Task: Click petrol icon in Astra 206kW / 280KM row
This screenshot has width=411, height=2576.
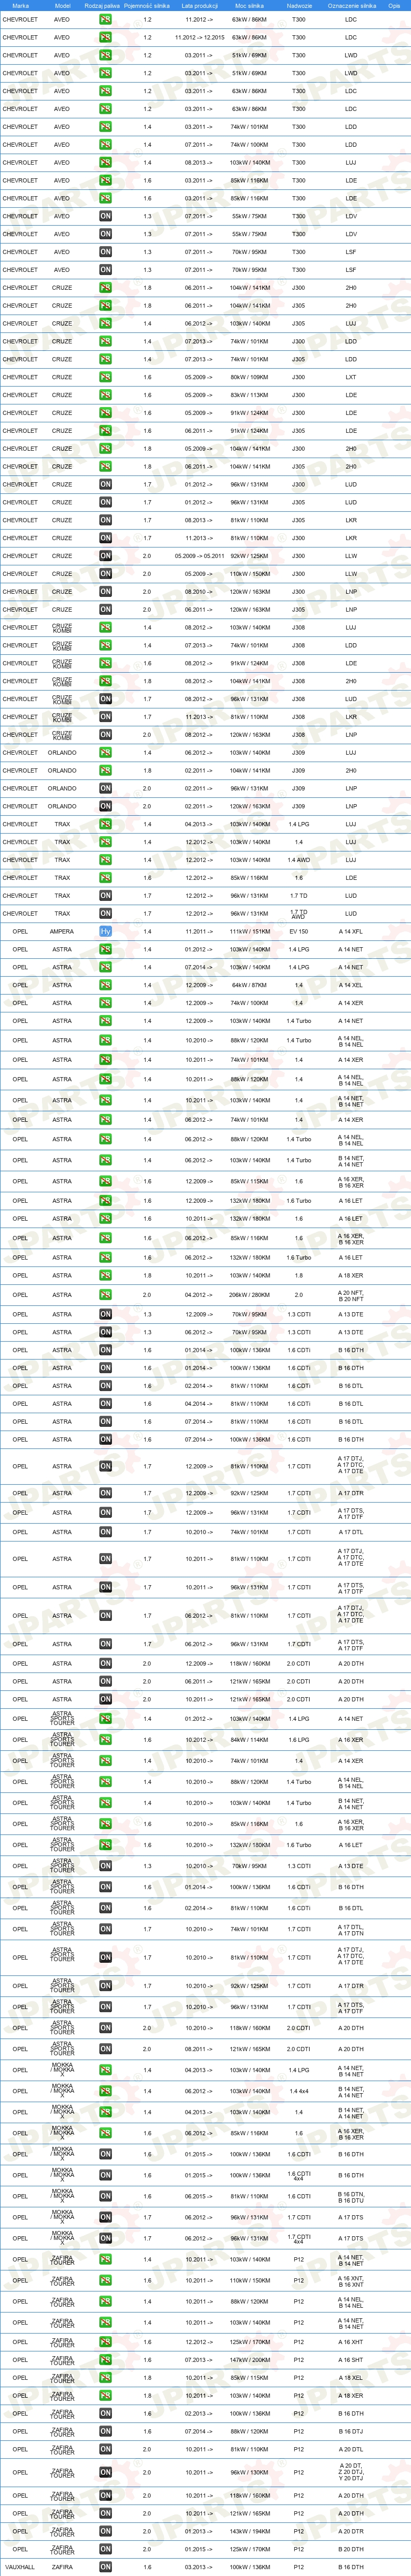Action: 105,1295
